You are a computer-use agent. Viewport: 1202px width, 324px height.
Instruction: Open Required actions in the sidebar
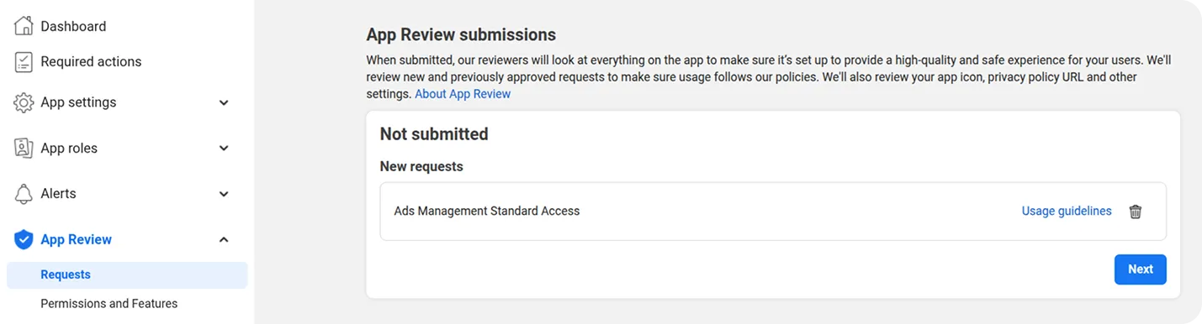coord(91,61)
